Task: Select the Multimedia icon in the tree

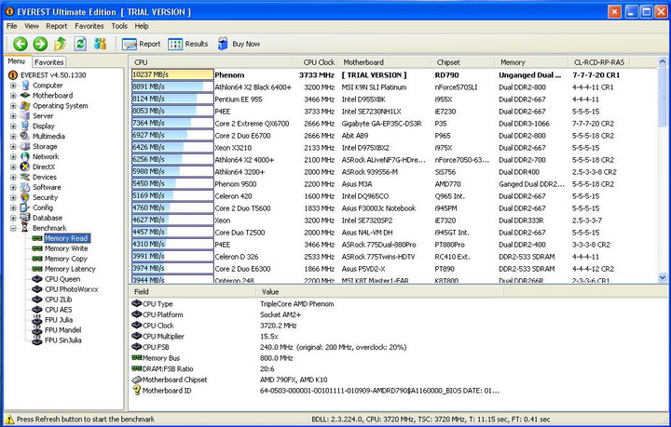Action: pyautogui.click(x=25, y=136)
